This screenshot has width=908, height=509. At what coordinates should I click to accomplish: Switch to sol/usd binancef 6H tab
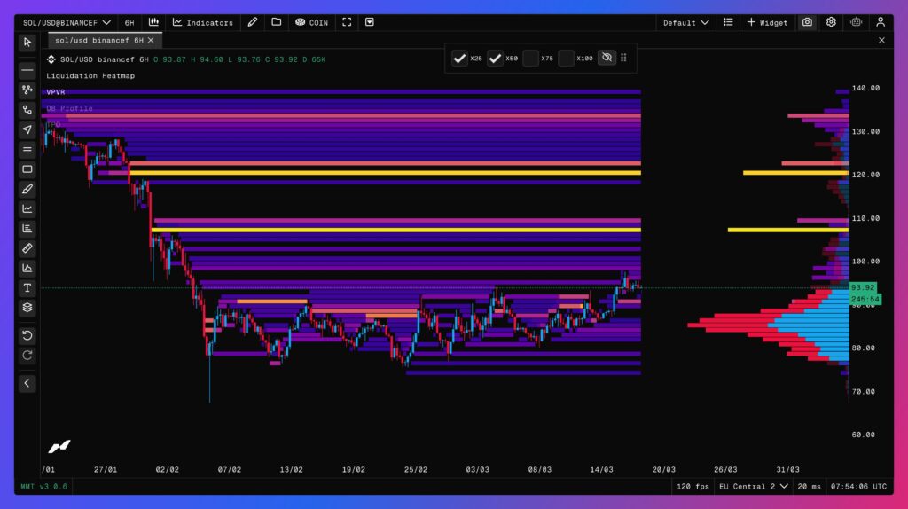click(98, 40)
